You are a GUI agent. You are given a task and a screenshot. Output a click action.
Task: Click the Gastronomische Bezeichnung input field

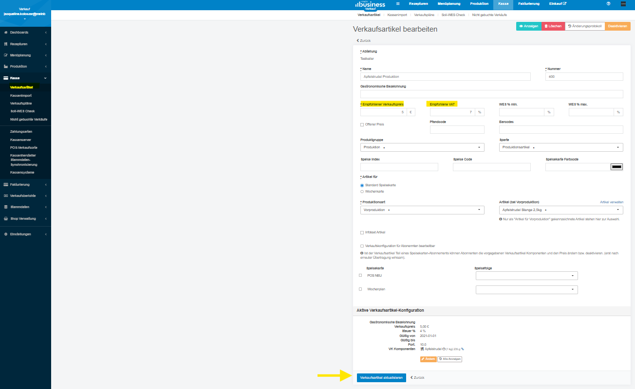pyautogui.click(x=491, y=94)
